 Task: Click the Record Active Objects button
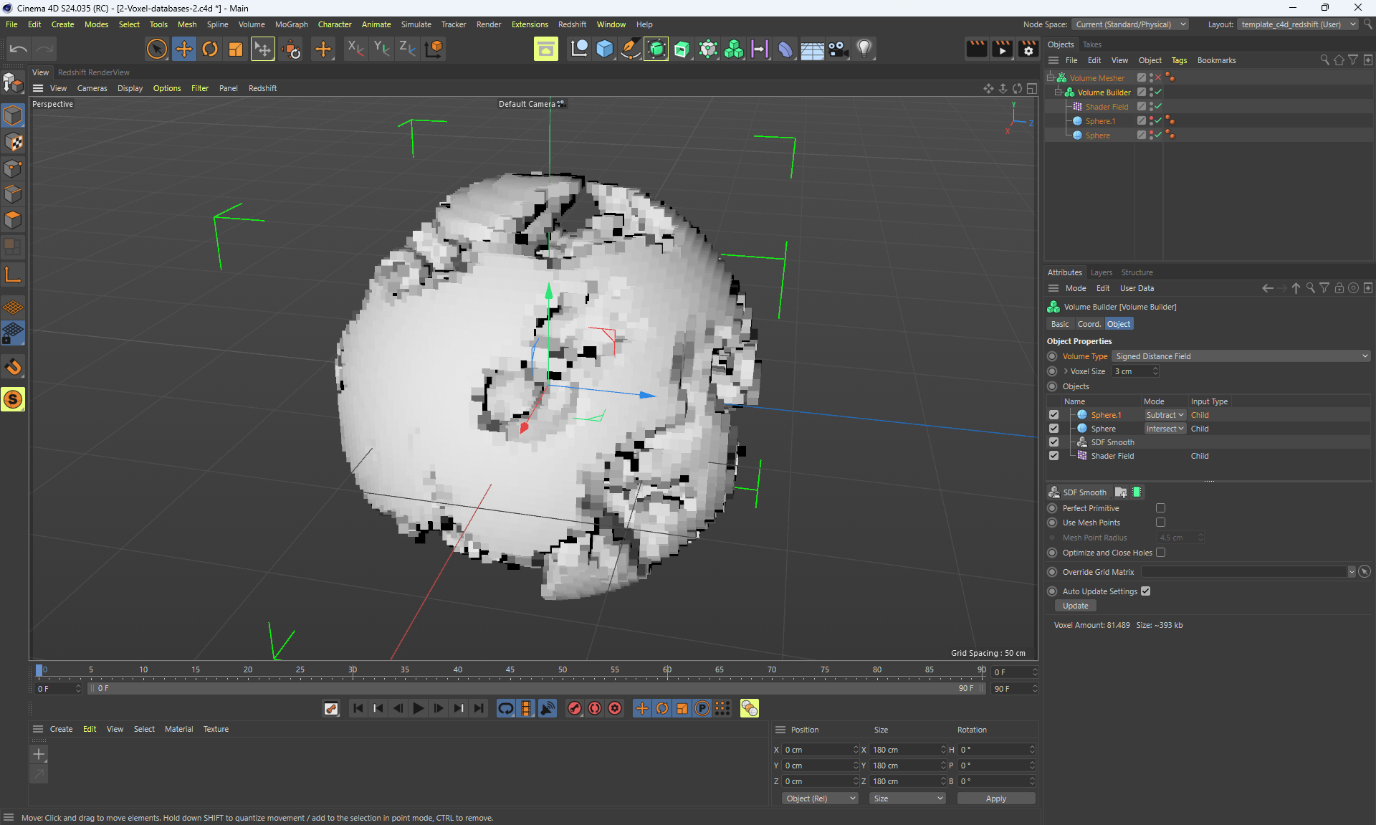point(575,708)
